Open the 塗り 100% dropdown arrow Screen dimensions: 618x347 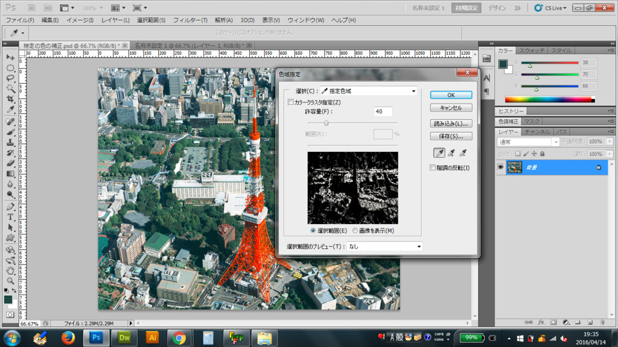click(610, 154)
